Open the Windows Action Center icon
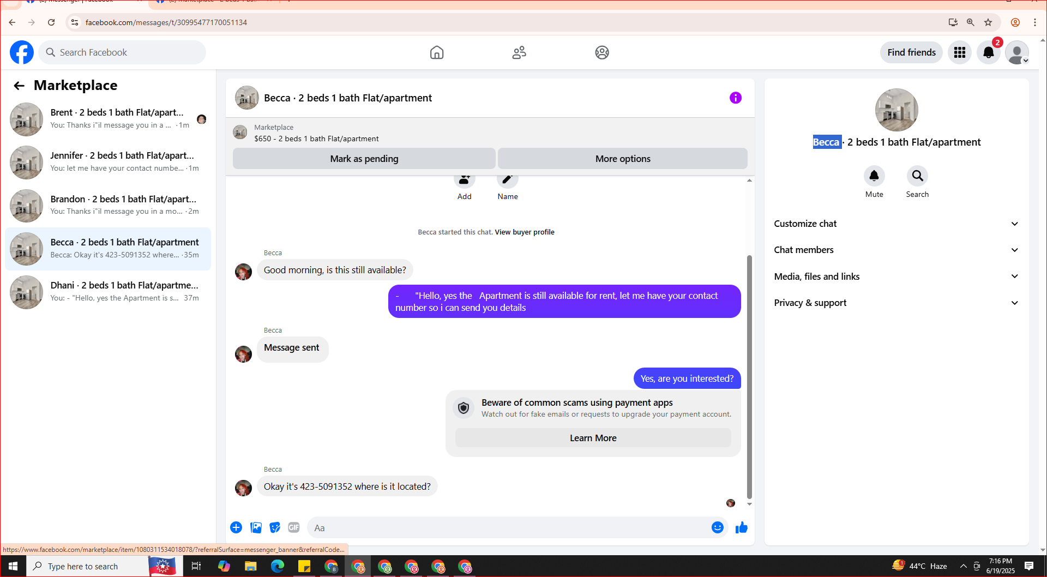The height and width of the screenshot is (577, 1047). click(1029, 566)
